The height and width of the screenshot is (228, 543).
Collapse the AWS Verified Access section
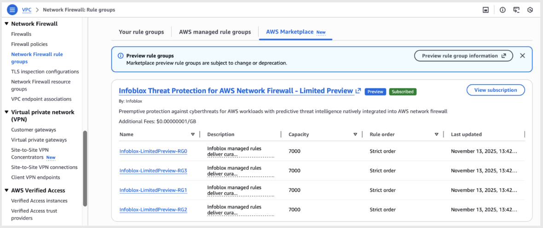click(6, 190)
